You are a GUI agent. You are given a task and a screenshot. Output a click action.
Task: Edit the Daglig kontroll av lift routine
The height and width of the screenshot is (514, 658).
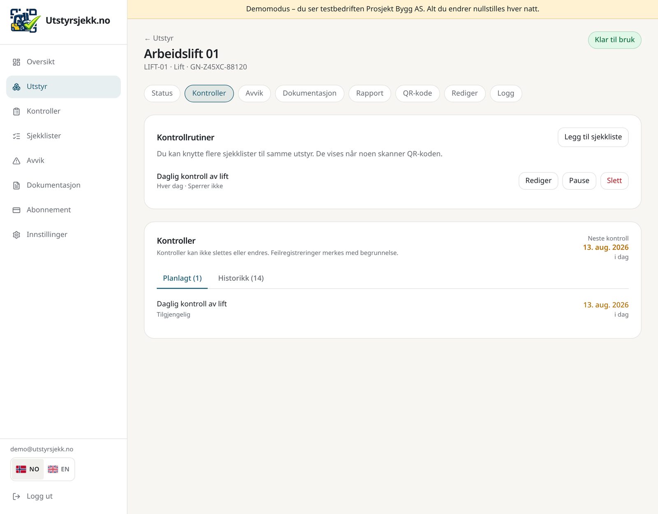(x=538, y=181)
